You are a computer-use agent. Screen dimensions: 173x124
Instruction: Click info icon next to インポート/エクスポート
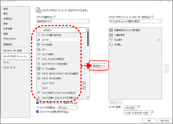pos(153,112)
